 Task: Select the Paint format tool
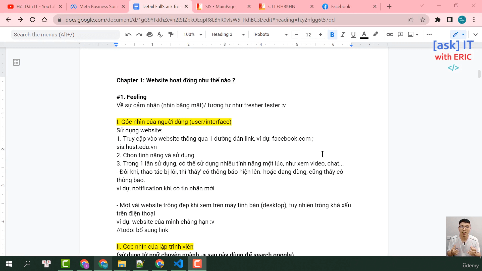click(x=171, y=35)
